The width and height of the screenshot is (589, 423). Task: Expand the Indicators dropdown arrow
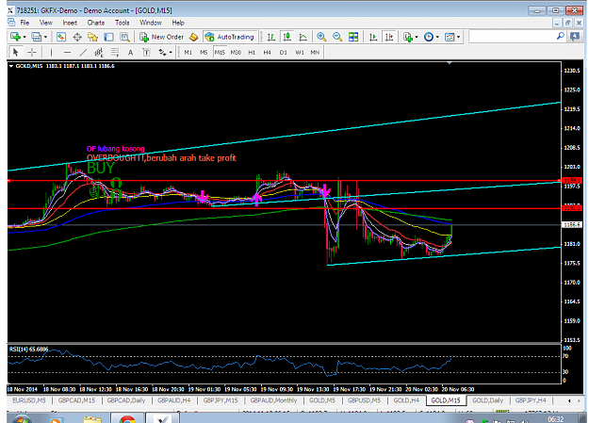417,37
